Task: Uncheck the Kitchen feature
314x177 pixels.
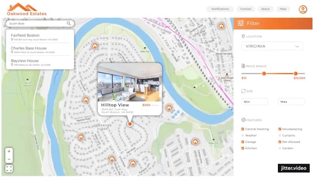Action: coord(243,148)
